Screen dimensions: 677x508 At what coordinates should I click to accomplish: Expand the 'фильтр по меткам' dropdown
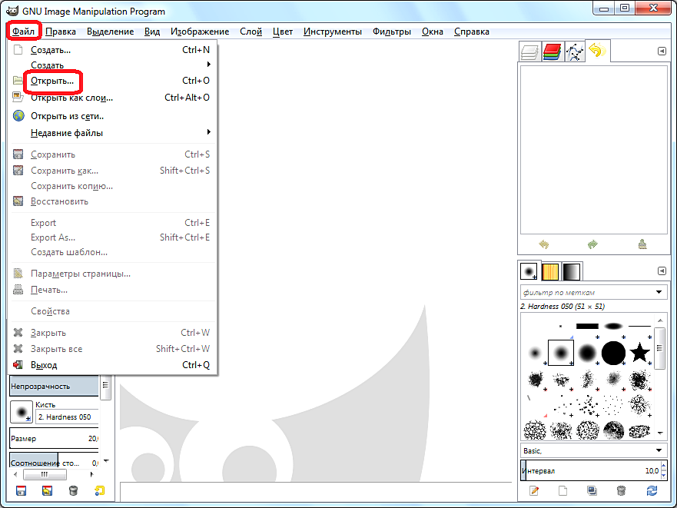pyautogui.click(x=660, y=292)
